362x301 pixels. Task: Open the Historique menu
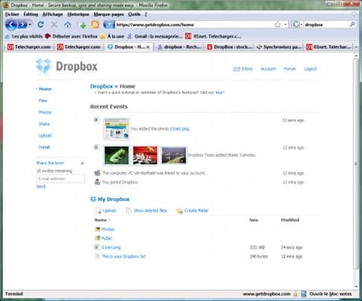click(x=78, y=14)
